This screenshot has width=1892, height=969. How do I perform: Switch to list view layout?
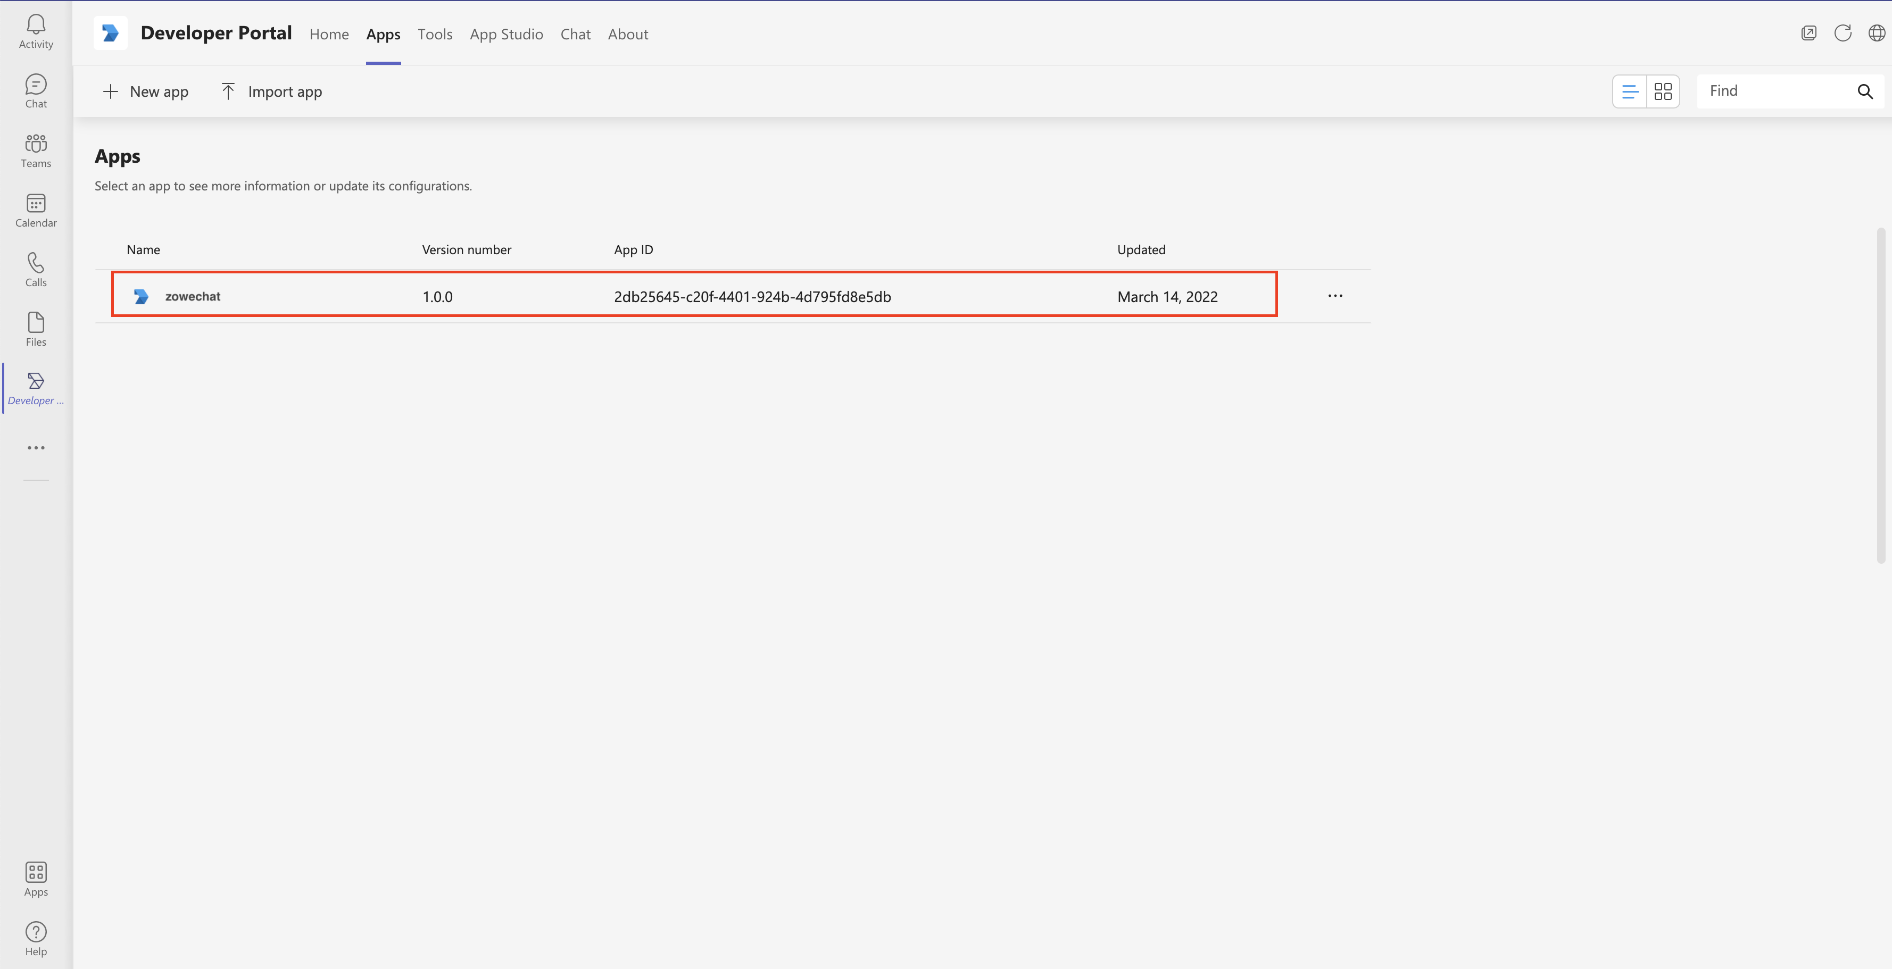(1629, 92)
